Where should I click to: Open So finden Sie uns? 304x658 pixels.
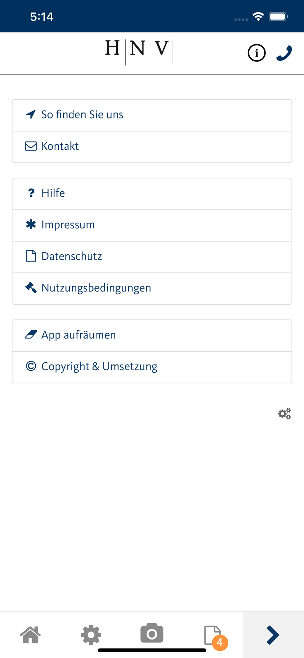coord(152,115)
